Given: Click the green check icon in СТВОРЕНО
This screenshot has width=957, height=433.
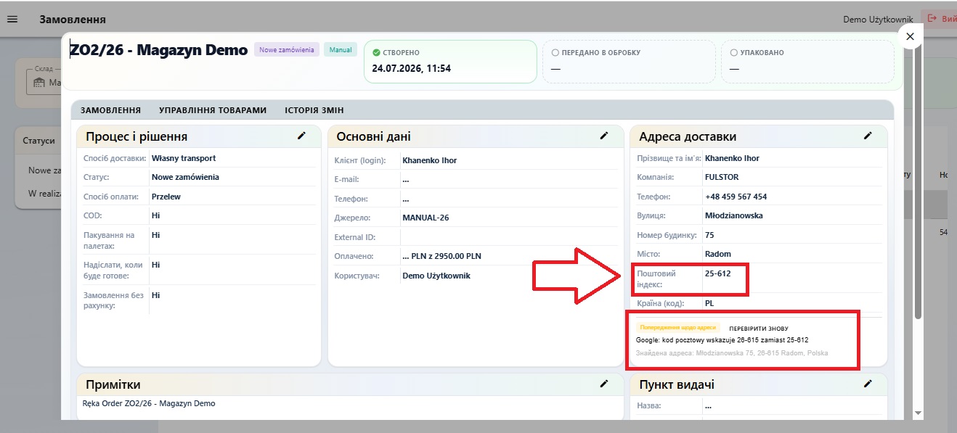Looking at the screenshot, I should (376, 53).
